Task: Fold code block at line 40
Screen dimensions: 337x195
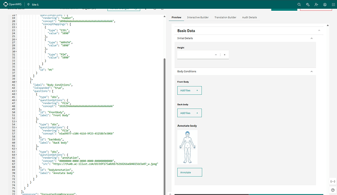Action: pyautogui.click(x=16, y=82)
